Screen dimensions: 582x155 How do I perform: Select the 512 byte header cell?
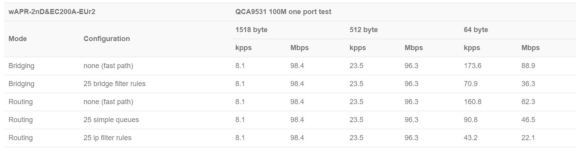(x=363, y=30)
